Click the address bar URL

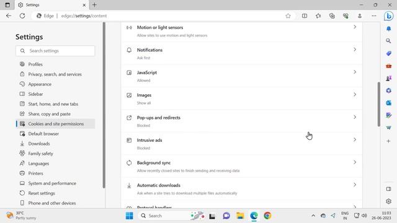(84, 16)
